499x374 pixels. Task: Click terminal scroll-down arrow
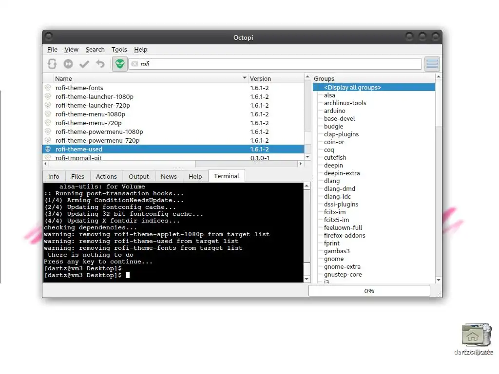pyautogui.click(x=307, y=279)
